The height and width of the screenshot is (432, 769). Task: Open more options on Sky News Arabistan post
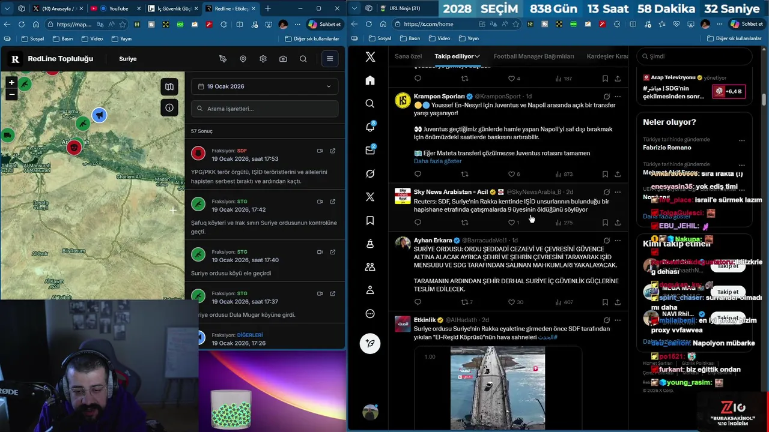point(618,192)
